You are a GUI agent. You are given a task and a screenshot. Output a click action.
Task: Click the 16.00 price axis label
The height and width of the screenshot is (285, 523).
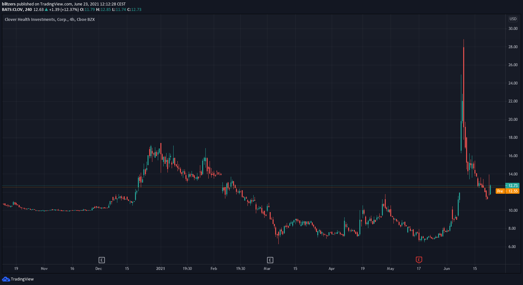[x=513, y=156]
